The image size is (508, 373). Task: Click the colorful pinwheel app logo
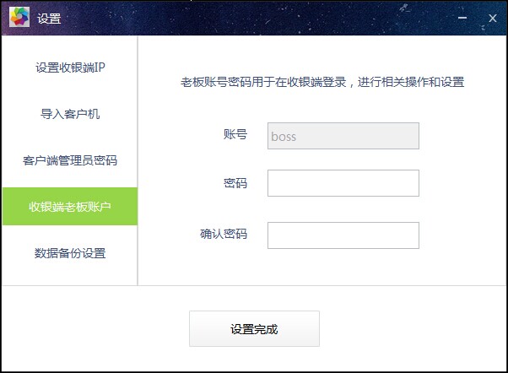click(x=19, y=17)
